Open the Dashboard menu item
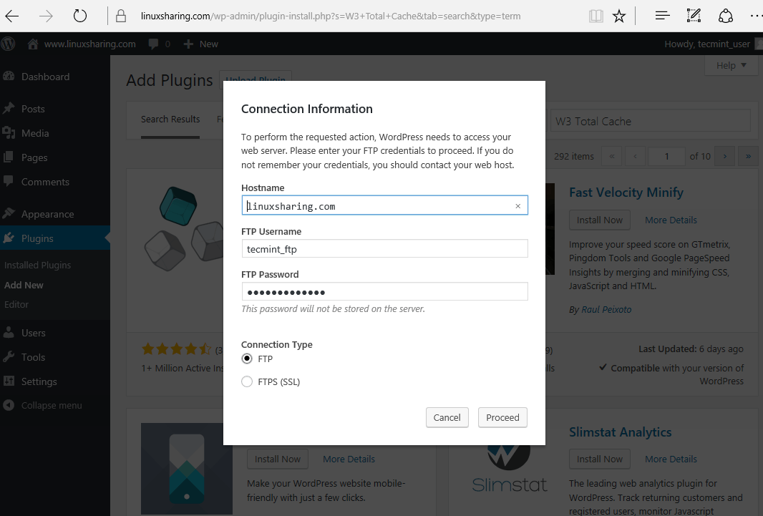 click(x=44, y=77)
